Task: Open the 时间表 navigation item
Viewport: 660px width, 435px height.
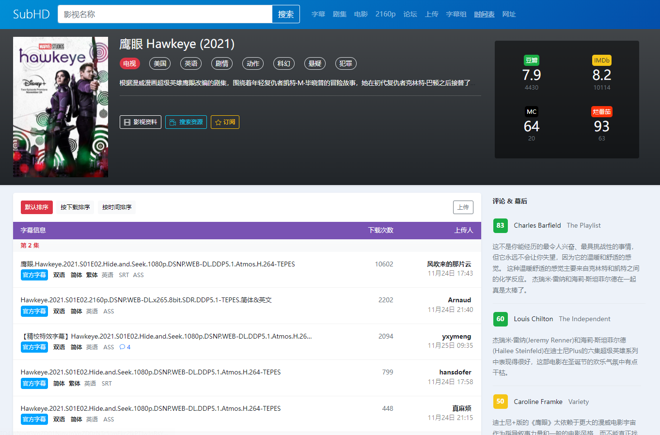Action: (485, 14)
